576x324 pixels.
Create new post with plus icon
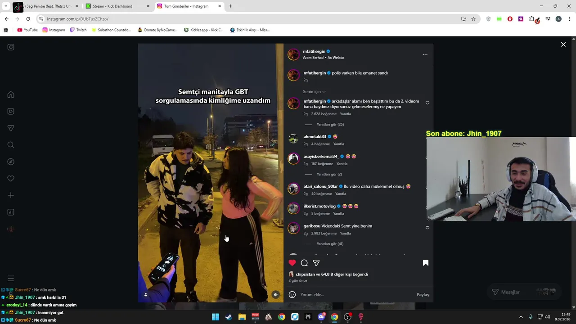pos(11,195)
